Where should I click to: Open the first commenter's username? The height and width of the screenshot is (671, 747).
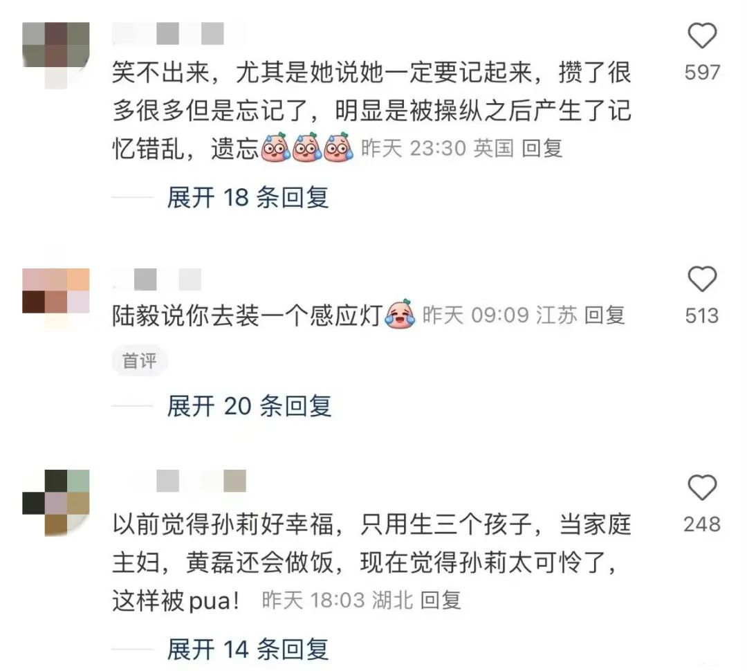(178, 34)
